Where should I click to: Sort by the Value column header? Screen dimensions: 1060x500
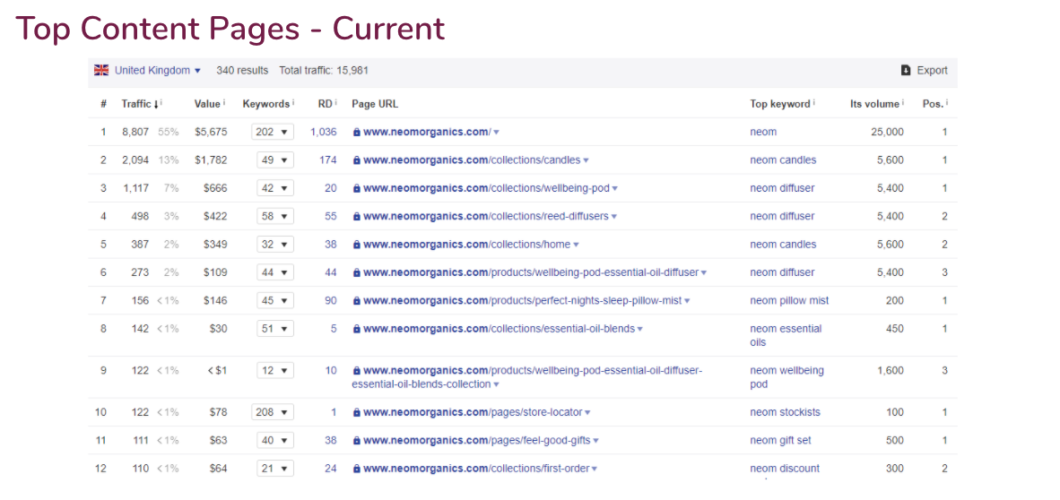point(207,104)
